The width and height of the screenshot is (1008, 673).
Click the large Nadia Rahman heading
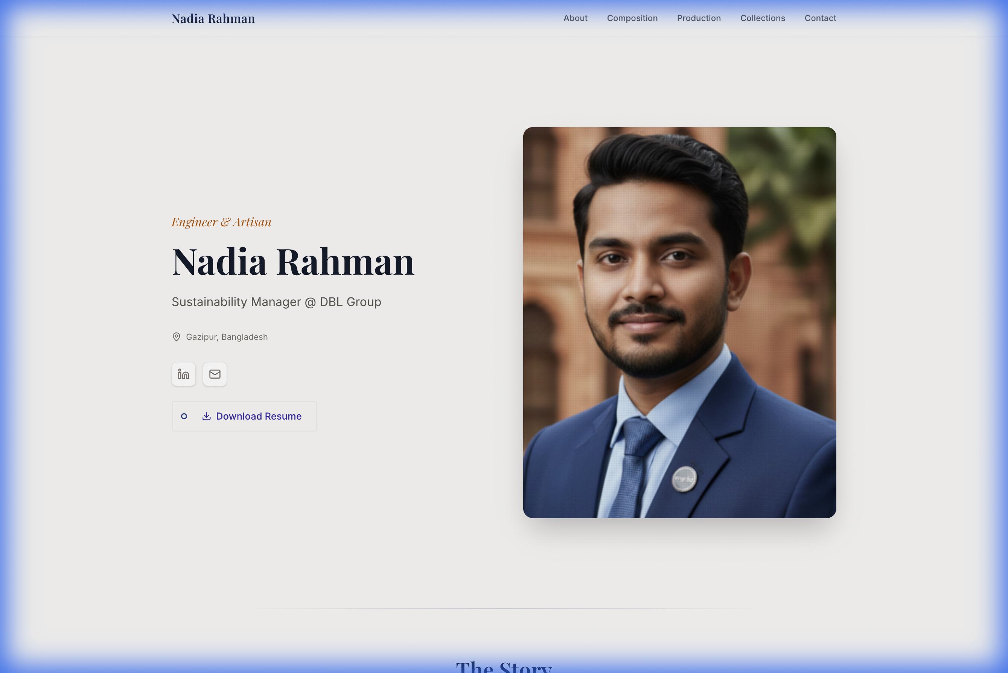point(293,261)
